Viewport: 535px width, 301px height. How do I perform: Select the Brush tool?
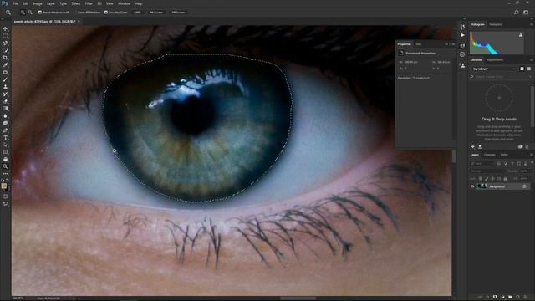click(5, 79)
